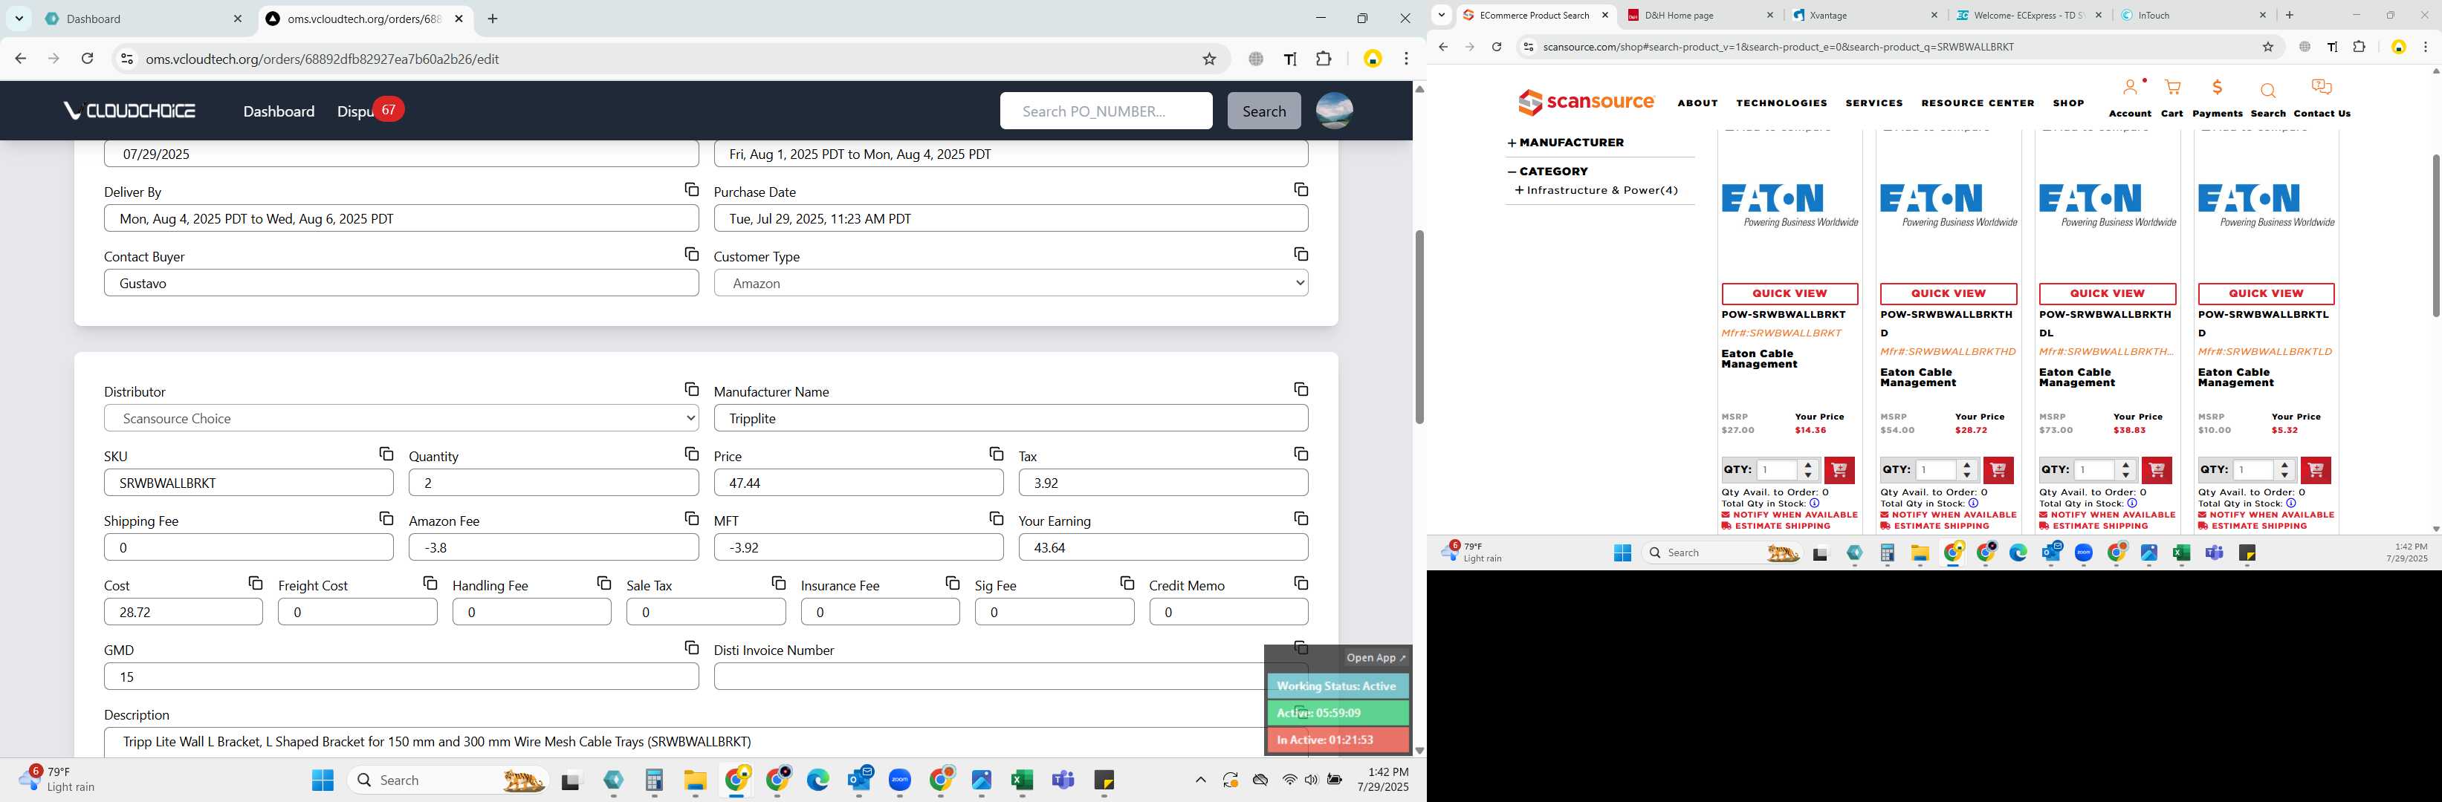Viewport: 2442px width, 802px height.
Task: Open ScanSource Account icon
Action: click(x=2130, y=88)
